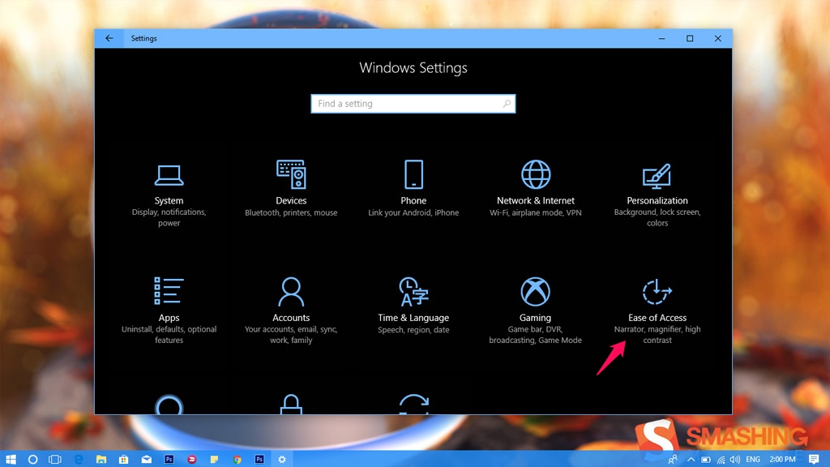Image resolution: width=830 pixels, height=467 pixels.
Task: Open the Windows Start menu
Action: coord(11,459)
